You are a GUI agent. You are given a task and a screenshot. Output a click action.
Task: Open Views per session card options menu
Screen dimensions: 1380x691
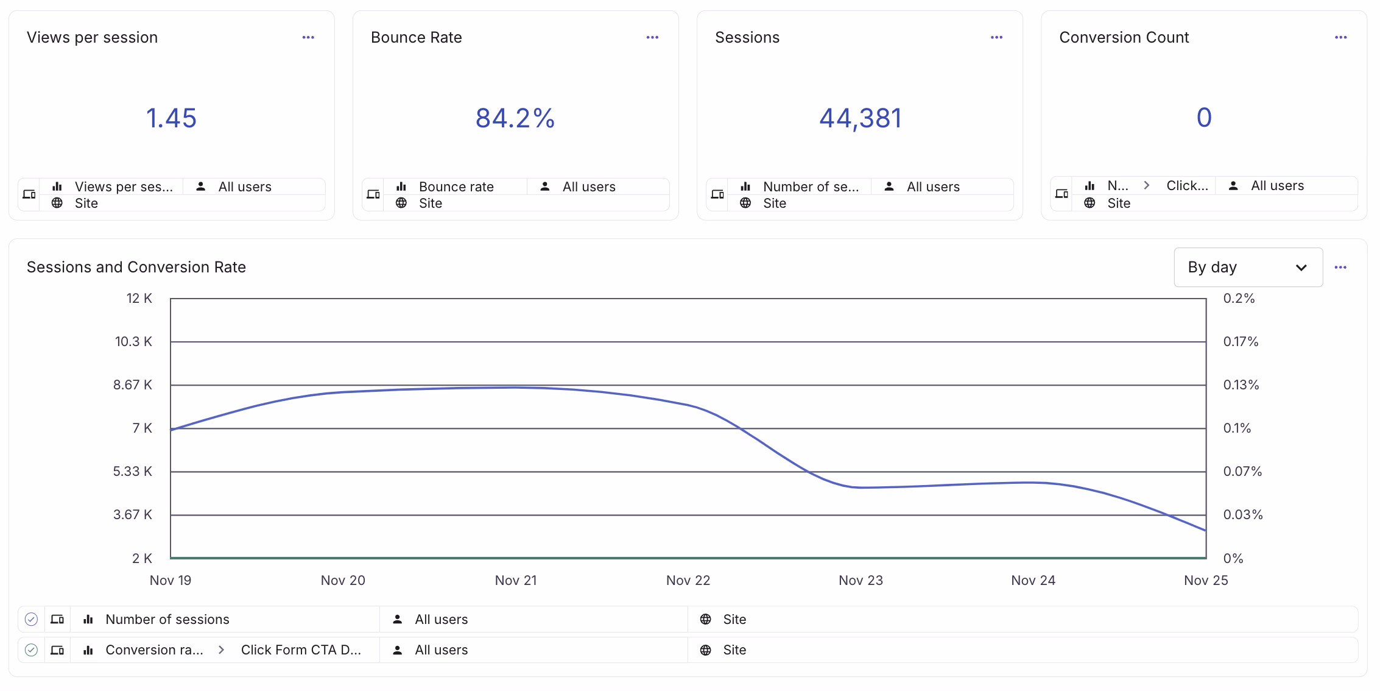(308, 38)
